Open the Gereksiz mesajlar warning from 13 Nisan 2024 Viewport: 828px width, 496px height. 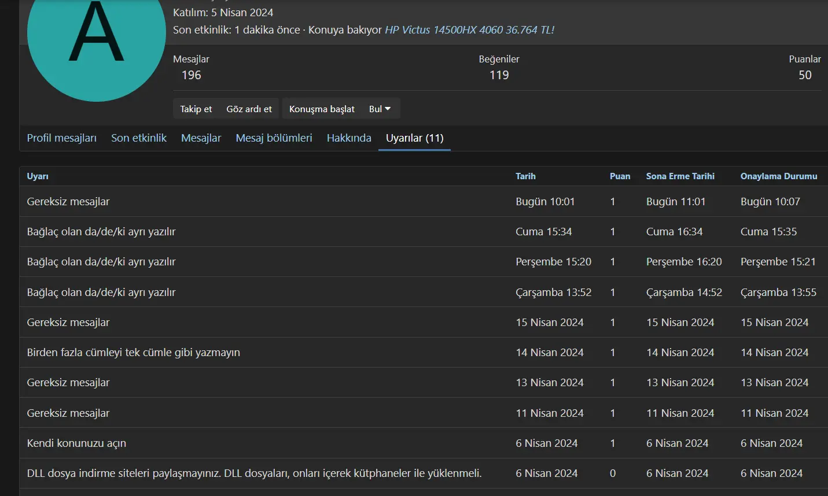(x=68, y=383)
